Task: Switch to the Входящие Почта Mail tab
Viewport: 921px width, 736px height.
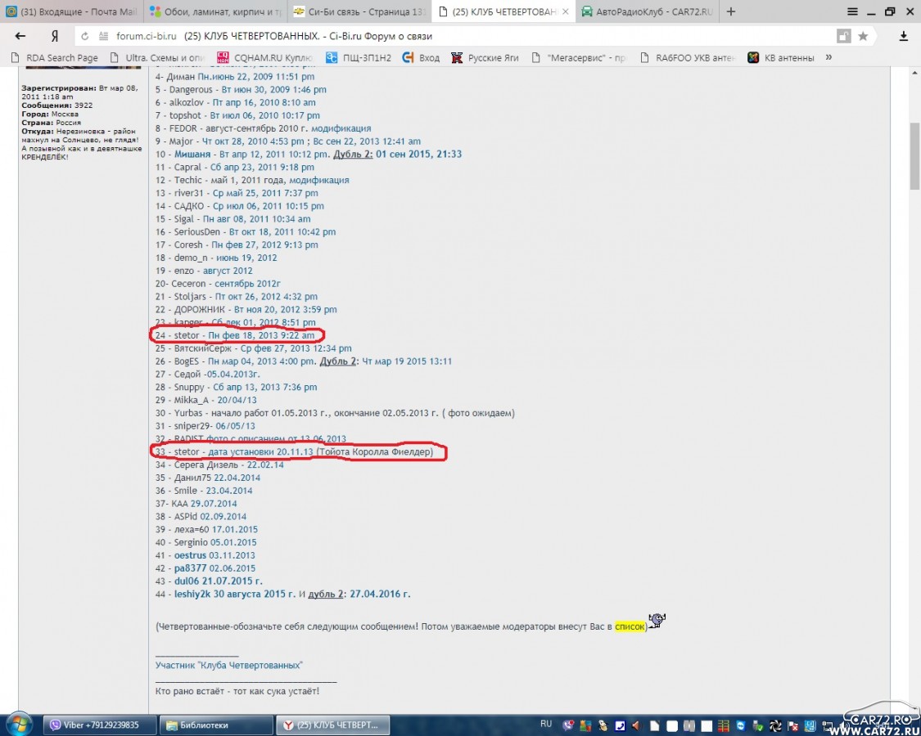Action: click(x=70, y=11)
